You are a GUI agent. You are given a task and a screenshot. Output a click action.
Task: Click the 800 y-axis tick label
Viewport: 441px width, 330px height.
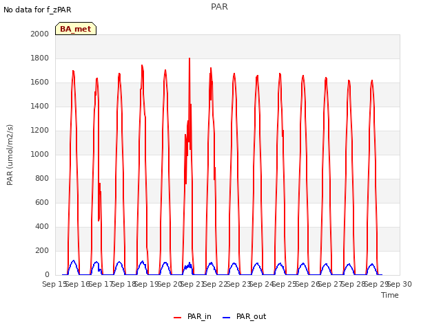(42, 179)
